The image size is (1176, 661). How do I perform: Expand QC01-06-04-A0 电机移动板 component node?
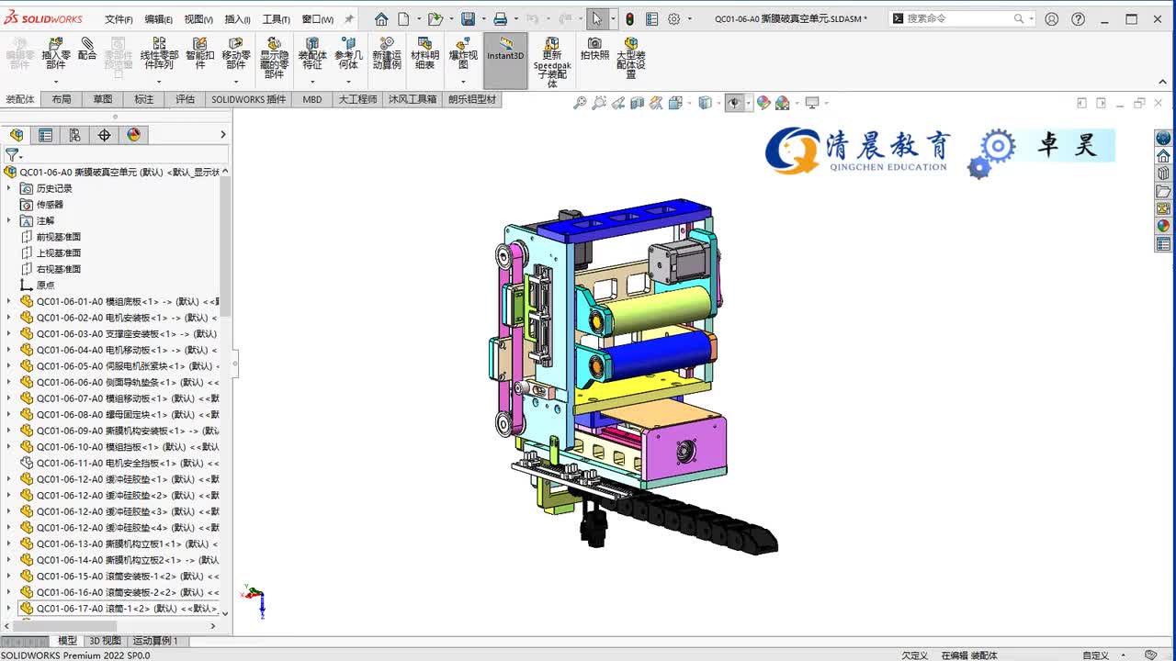click(x=9, y=350)
